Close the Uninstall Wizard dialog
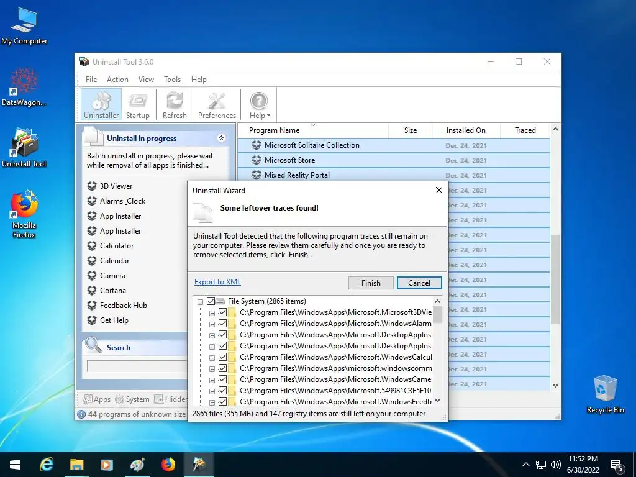 click(x=439, y=190)
